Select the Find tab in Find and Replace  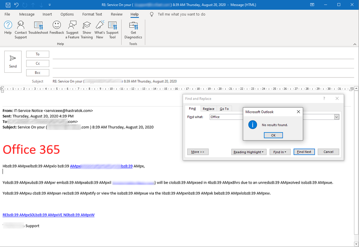point(192,109)
